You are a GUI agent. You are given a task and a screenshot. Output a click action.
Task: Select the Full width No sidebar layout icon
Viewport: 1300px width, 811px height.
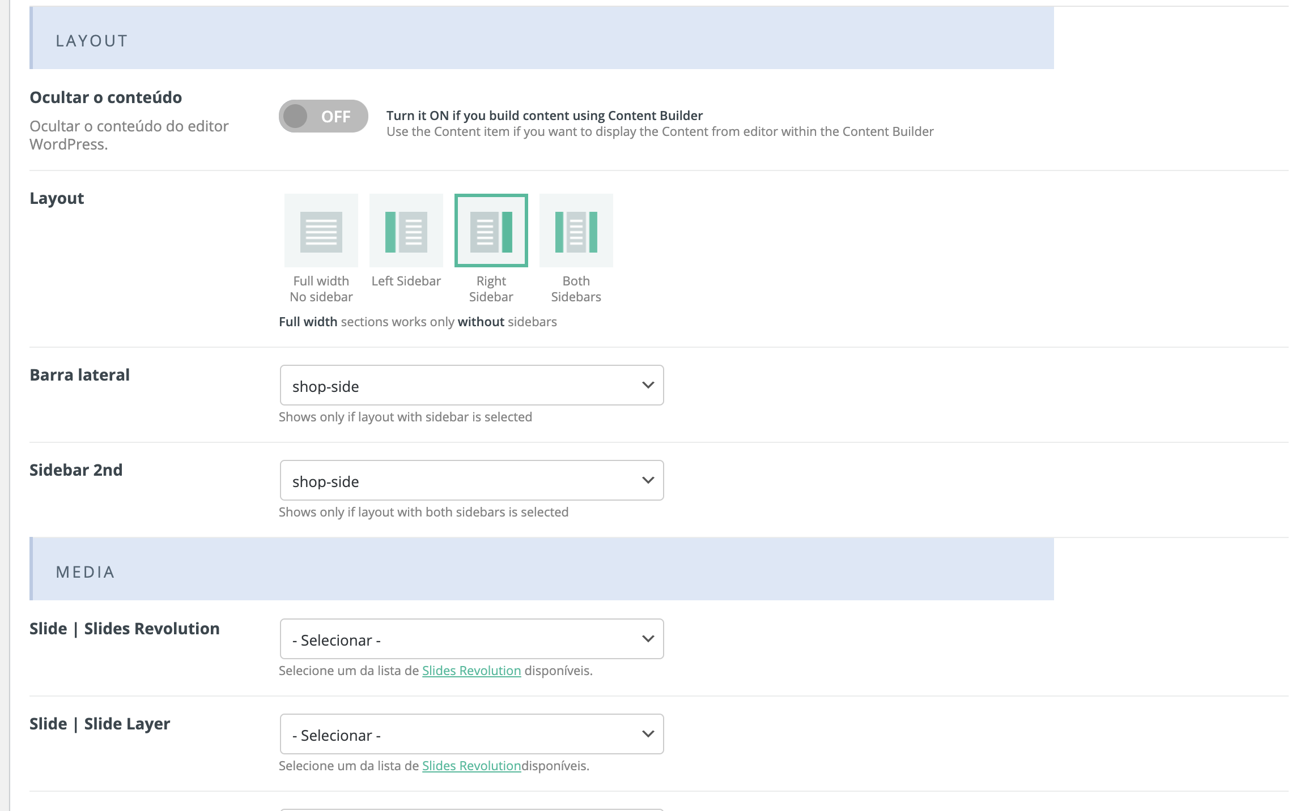click(x=321, y=231)
